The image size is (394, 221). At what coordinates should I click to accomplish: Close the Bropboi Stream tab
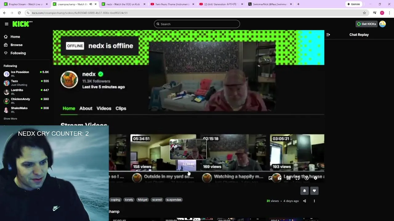[x=46, y=4]
